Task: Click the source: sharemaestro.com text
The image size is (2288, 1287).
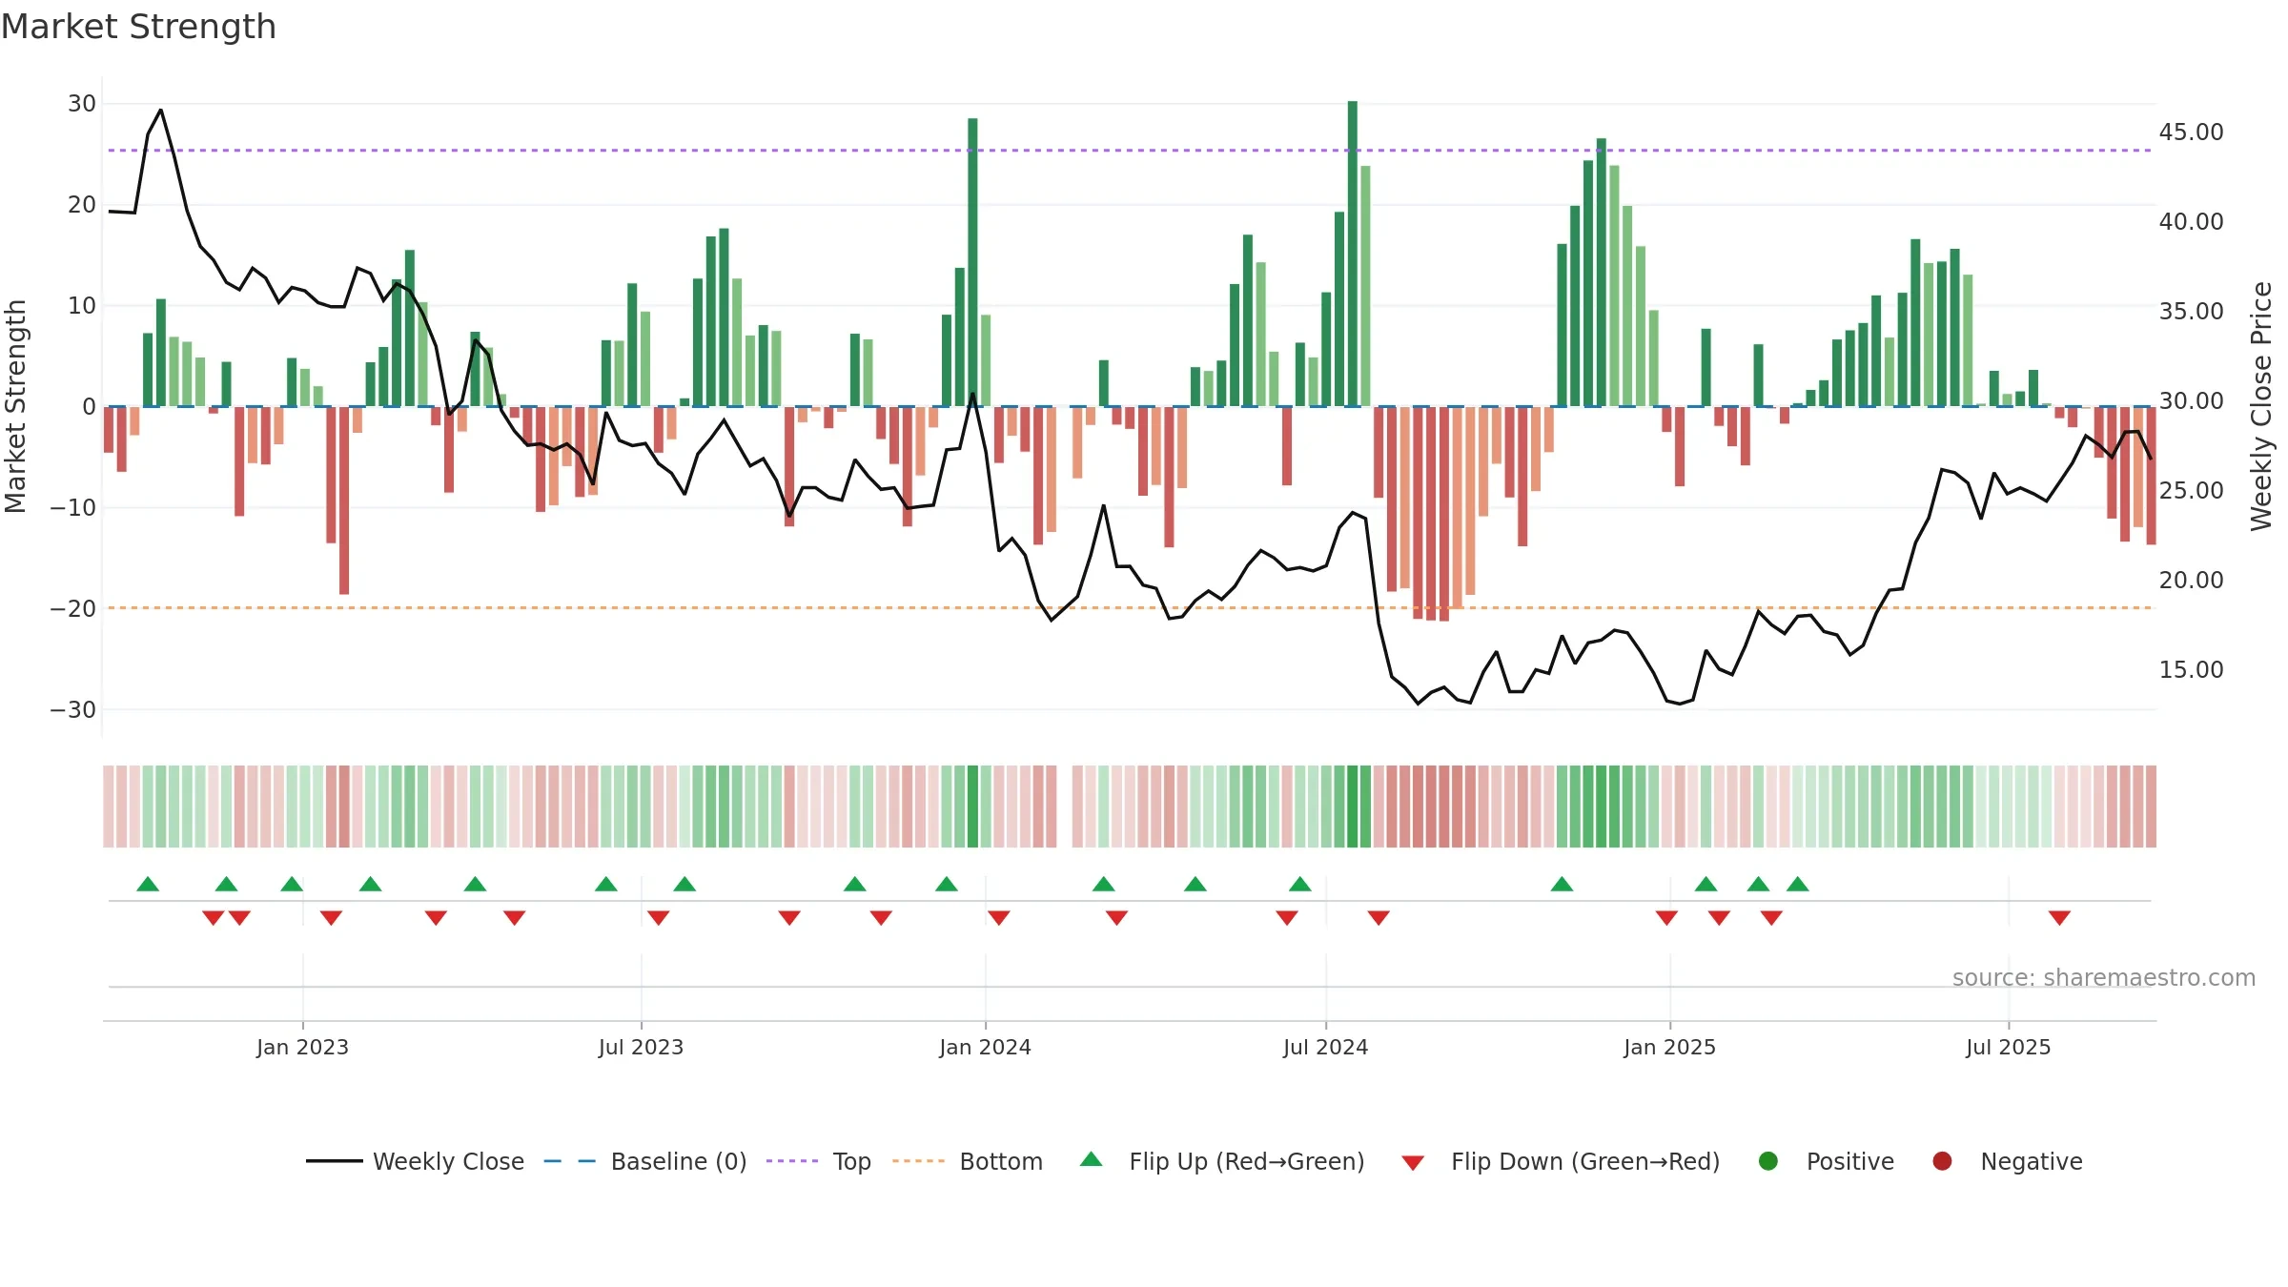Action: tap(2104, 977)
